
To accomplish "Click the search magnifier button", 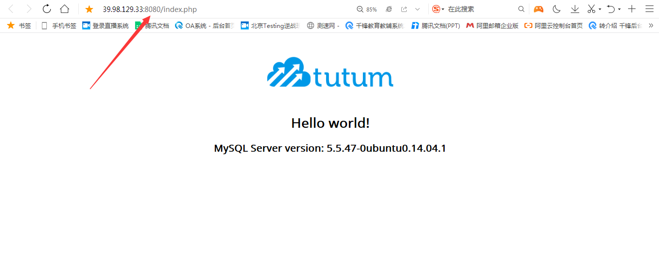I will 521,9.
